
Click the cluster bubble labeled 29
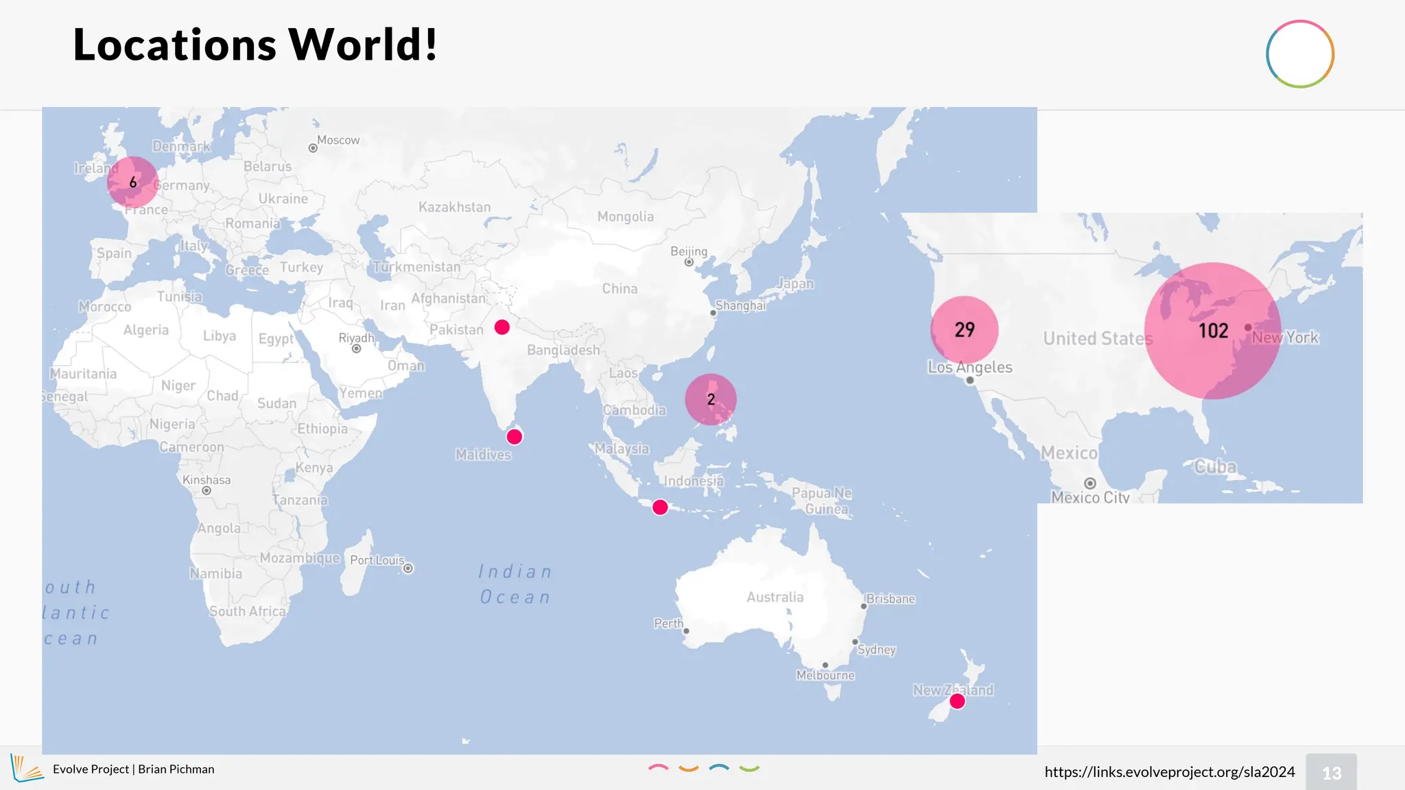click(965, 330)
